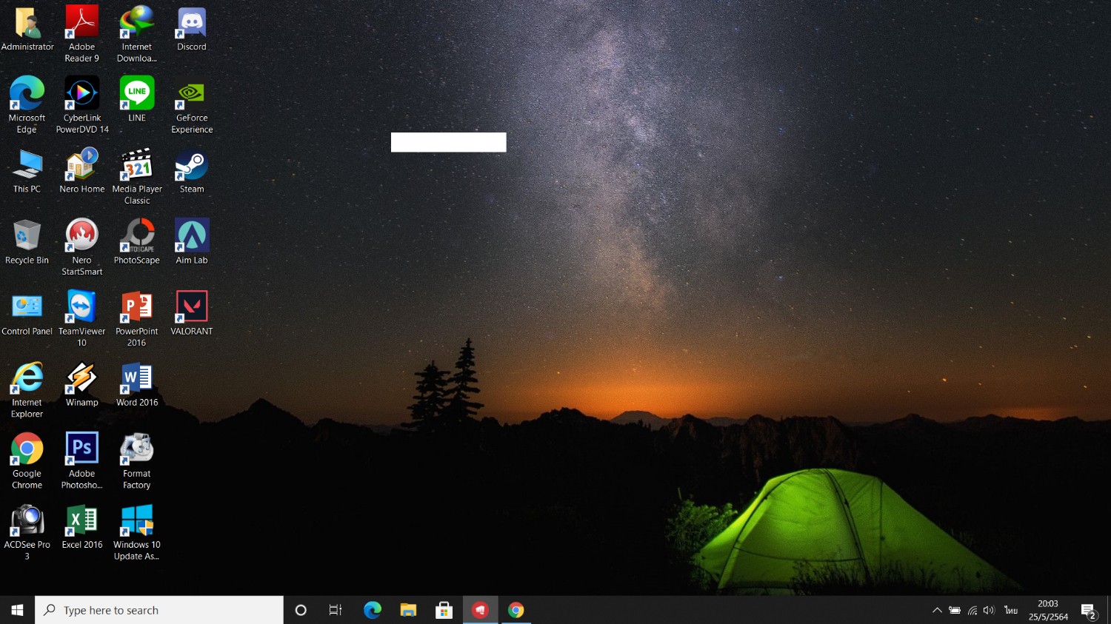Select Word 2016 desktop shortcut
1111x624 pixels.
tap(137, 384)
